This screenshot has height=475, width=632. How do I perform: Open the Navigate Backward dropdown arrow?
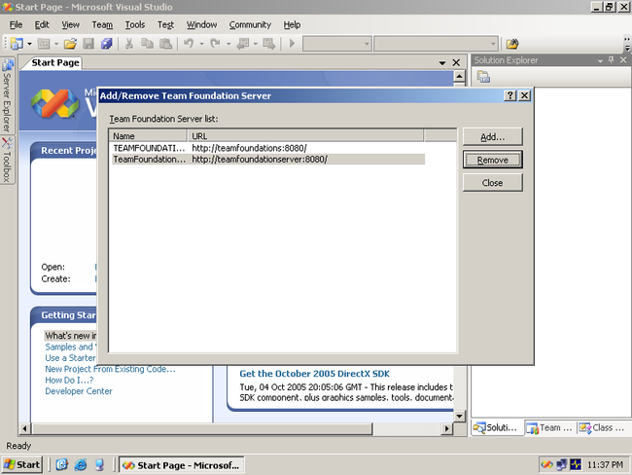255,44
